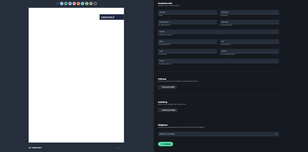Click Vorlage ändern text

point(36,148)
